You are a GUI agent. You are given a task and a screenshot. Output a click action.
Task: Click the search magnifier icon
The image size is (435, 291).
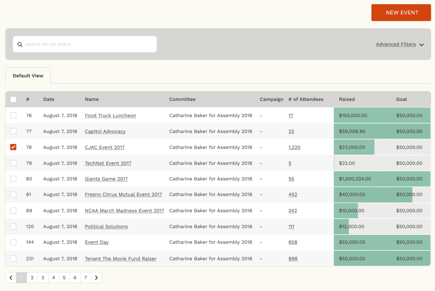tap(20, 44)
